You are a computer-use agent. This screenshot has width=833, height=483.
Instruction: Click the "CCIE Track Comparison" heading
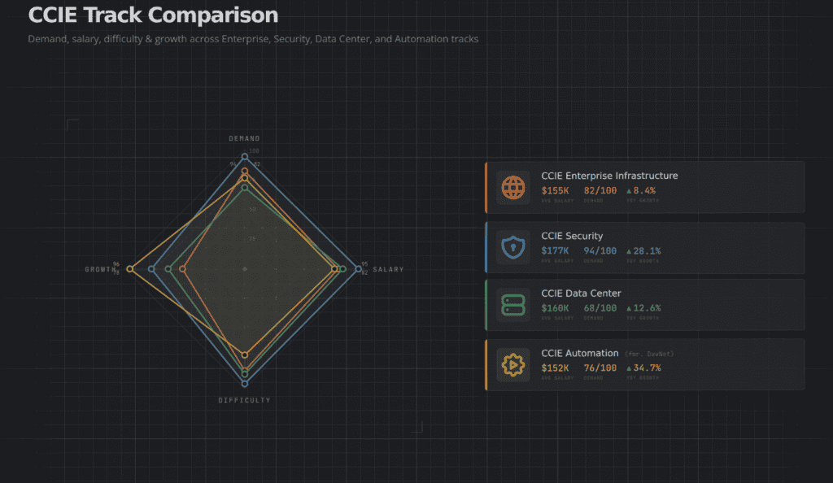[x=153, y=15]
